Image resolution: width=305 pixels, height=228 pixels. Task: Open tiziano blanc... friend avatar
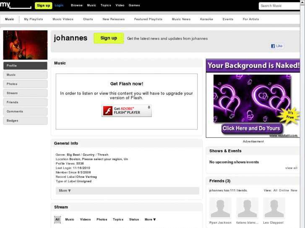point(247,208)
